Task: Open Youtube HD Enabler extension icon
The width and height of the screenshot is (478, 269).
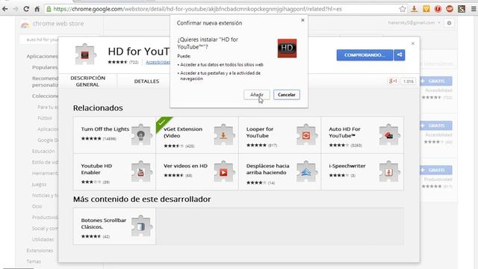Action: click(141, 172)
